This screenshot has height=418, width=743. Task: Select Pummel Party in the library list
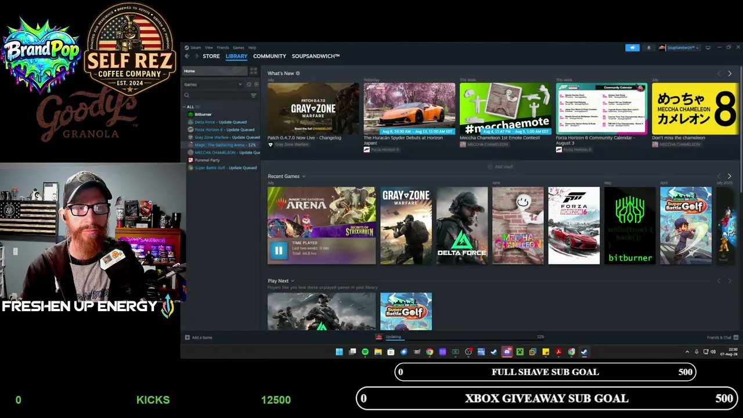tap(204, 160)
